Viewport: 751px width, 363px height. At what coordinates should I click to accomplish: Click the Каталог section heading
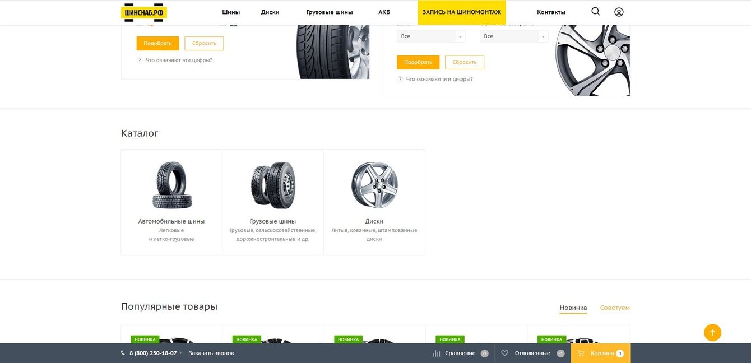click(140, 133)
